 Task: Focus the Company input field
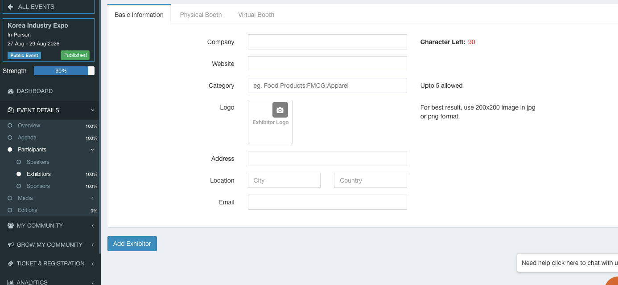point(327,42)
